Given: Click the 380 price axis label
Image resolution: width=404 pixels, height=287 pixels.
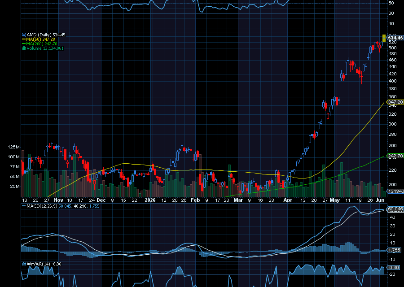Looking at the screenshot, I should (x=392, y=88).
